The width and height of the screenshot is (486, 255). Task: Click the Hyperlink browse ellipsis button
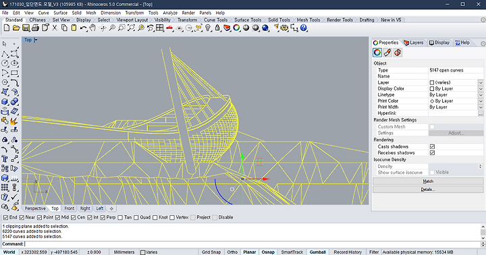(481, 113)
